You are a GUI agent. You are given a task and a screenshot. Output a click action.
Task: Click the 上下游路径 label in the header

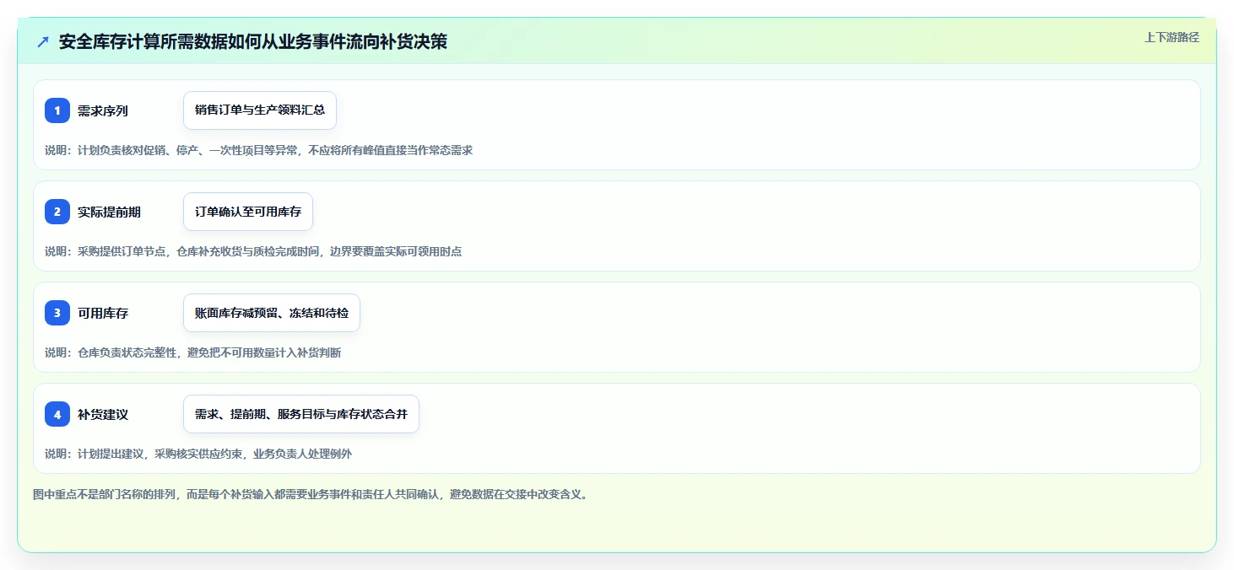tap(1172, 37)
